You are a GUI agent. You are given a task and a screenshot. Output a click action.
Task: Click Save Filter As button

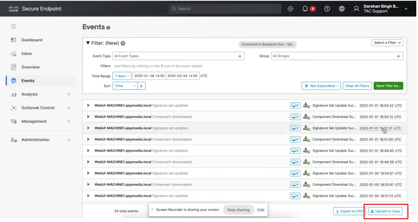388,86
